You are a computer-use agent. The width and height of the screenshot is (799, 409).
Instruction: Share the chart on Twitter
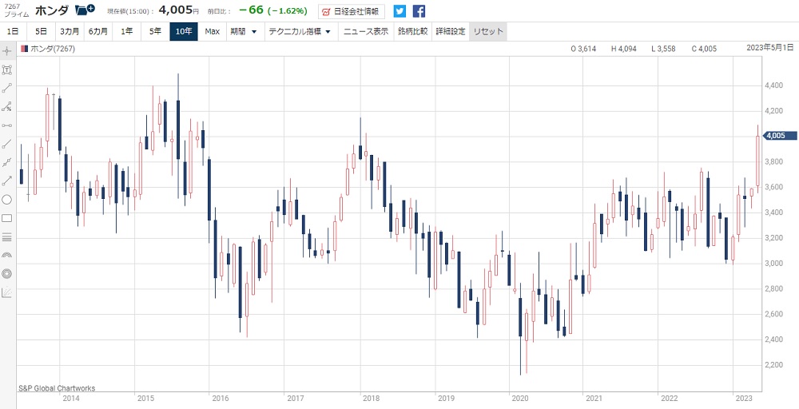(x=400, y=10)
